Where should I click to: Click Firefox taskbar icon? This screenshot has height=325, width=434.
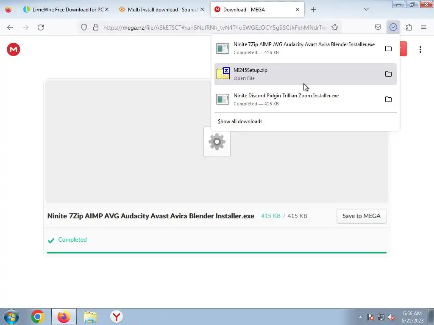pyautogui.click(x=64, y=317)
